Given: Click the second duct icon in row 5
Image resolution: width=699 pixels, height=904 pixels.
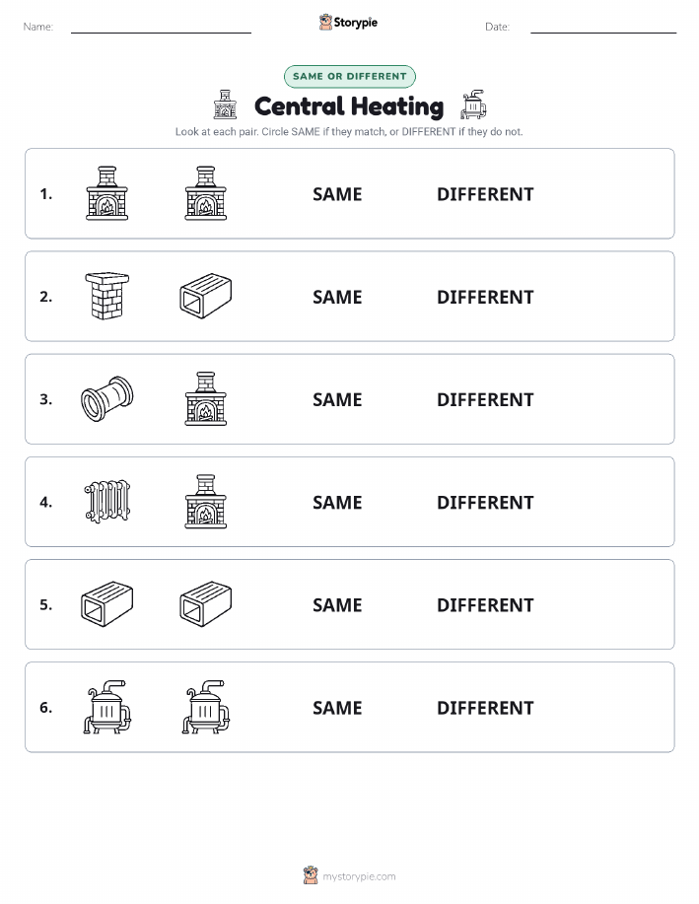Looking at the screenshot, I should [x=206, y=604].
